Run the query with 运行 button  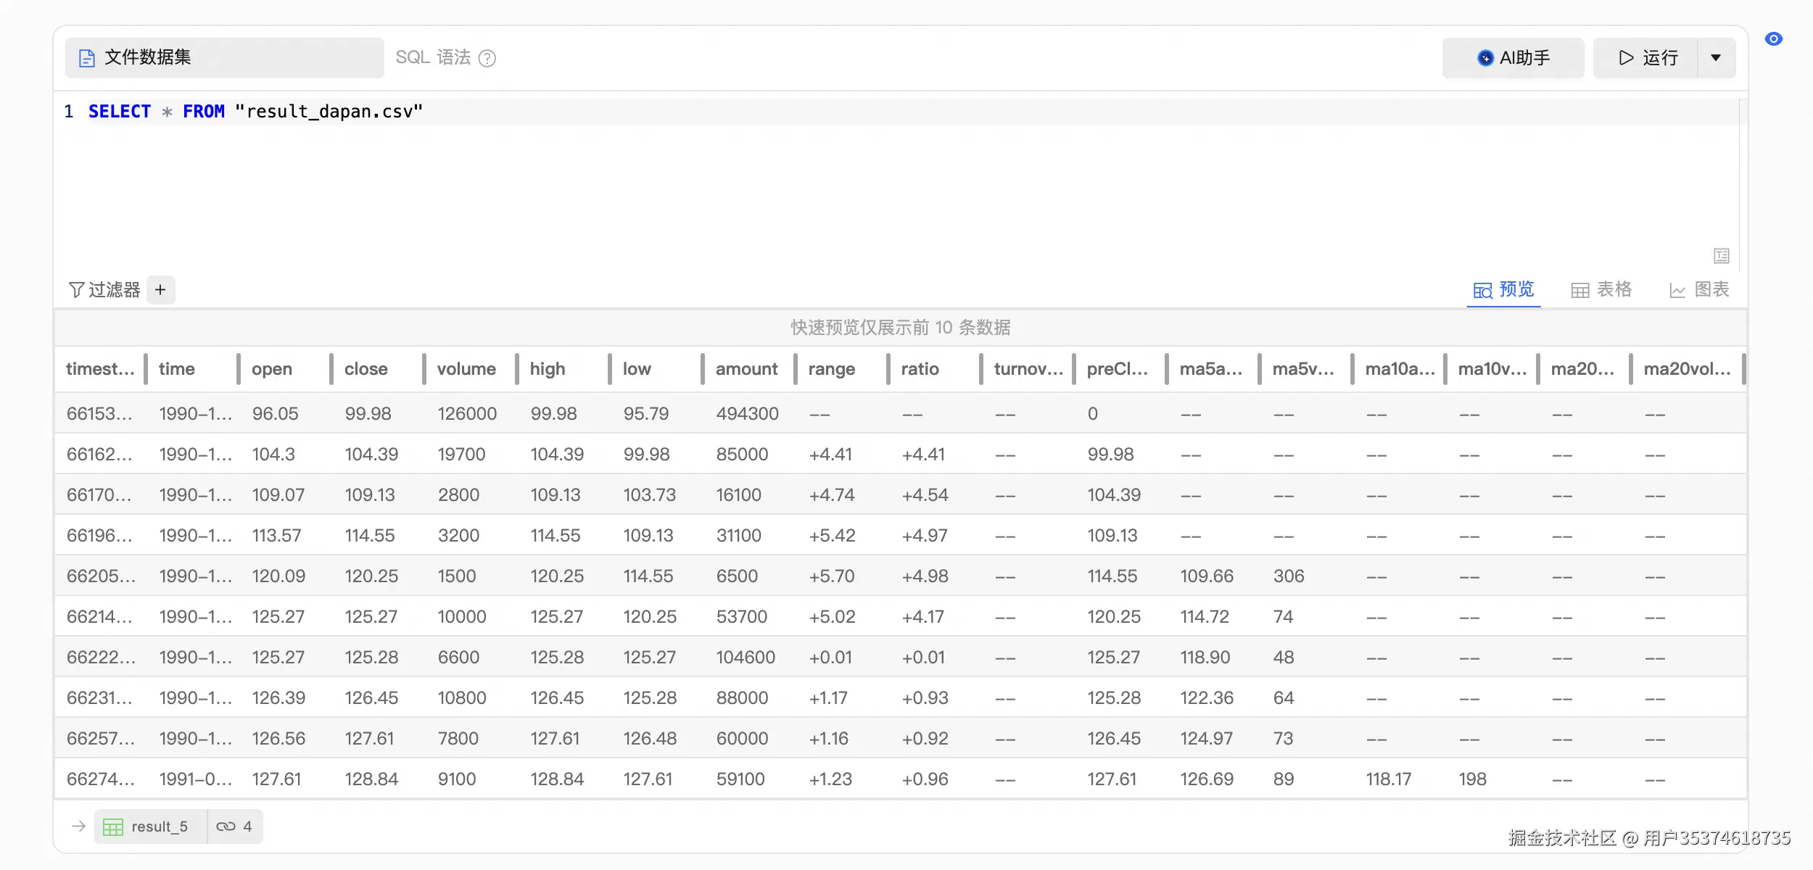[x=1646, y=58]
